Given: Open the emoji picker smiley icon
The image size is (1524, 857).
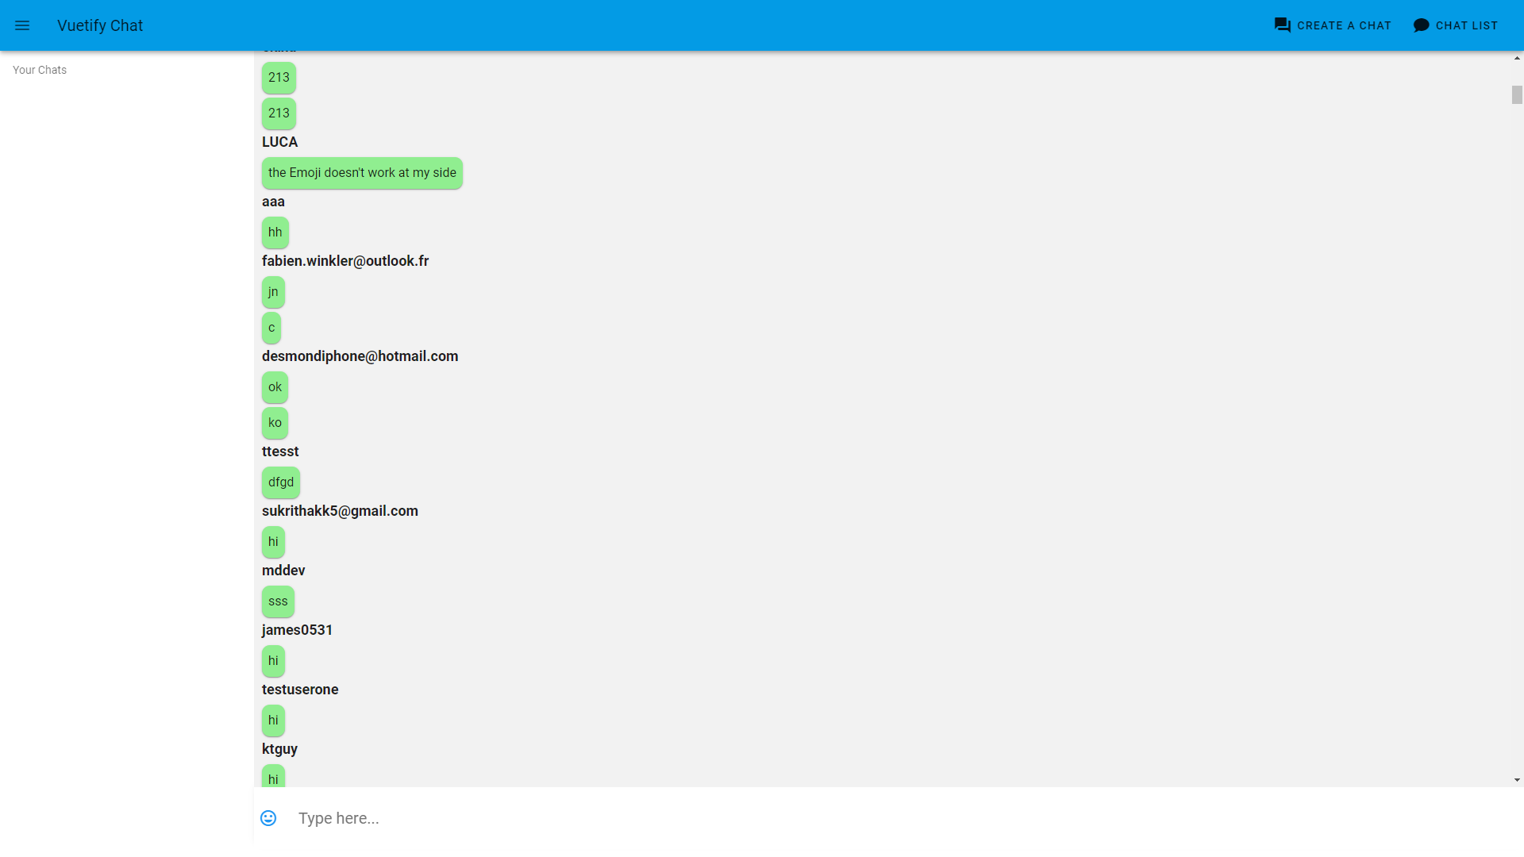Looking at the screenshot, I should click(x=268, y=818).
